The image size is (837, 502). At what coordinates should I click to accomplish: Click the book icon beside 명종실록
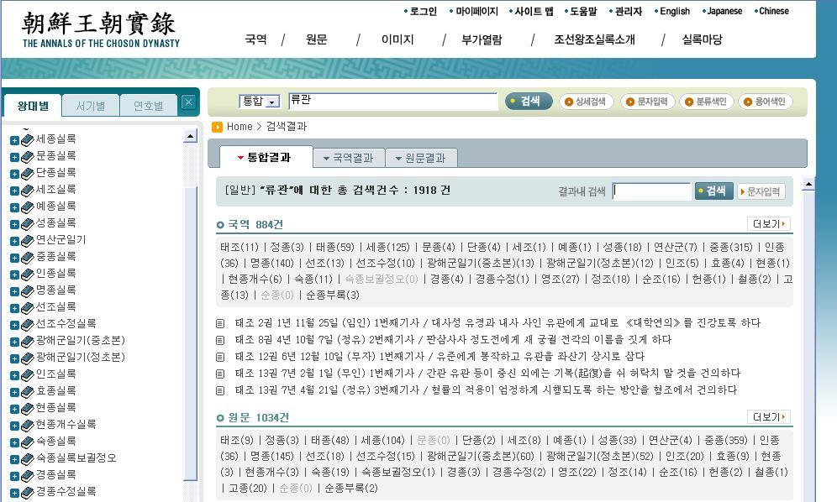coord(27,292)
